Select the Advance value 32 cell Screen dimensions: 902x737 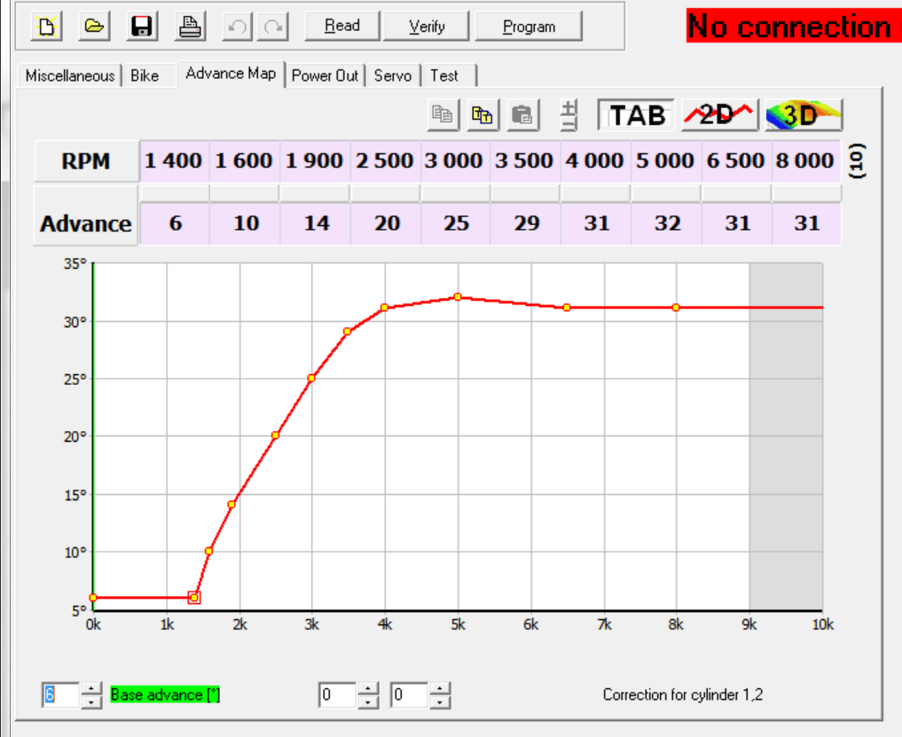pos(666,223)
